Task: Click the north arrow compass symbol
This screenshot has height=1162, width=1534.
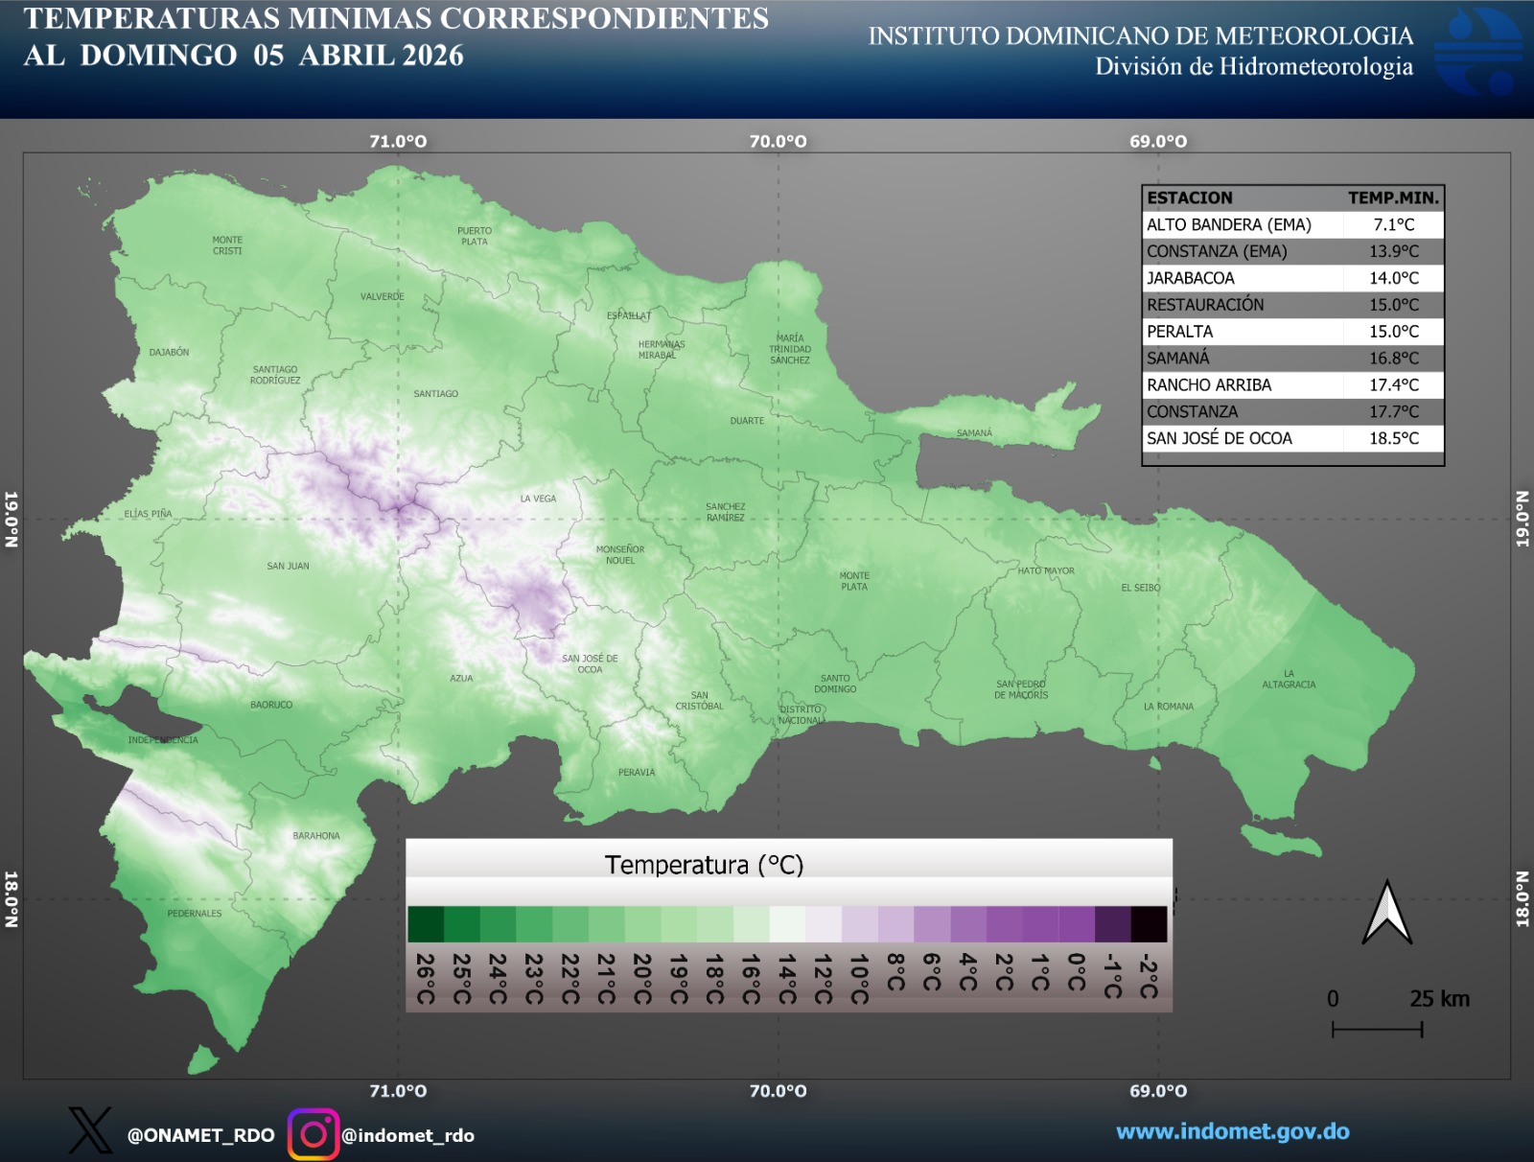Action: [1386, 914]
